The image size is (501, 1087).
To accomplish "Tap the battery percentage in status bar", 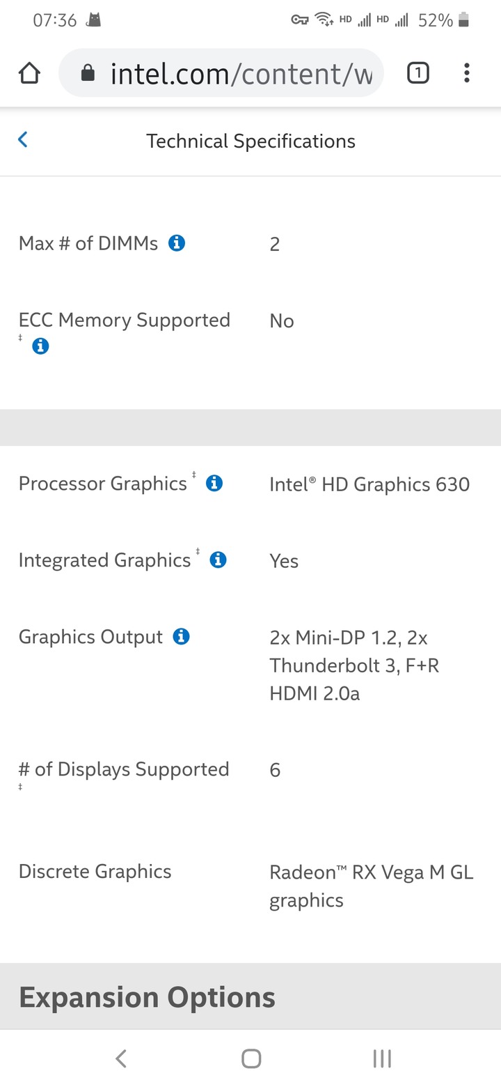I will (436, 21).
